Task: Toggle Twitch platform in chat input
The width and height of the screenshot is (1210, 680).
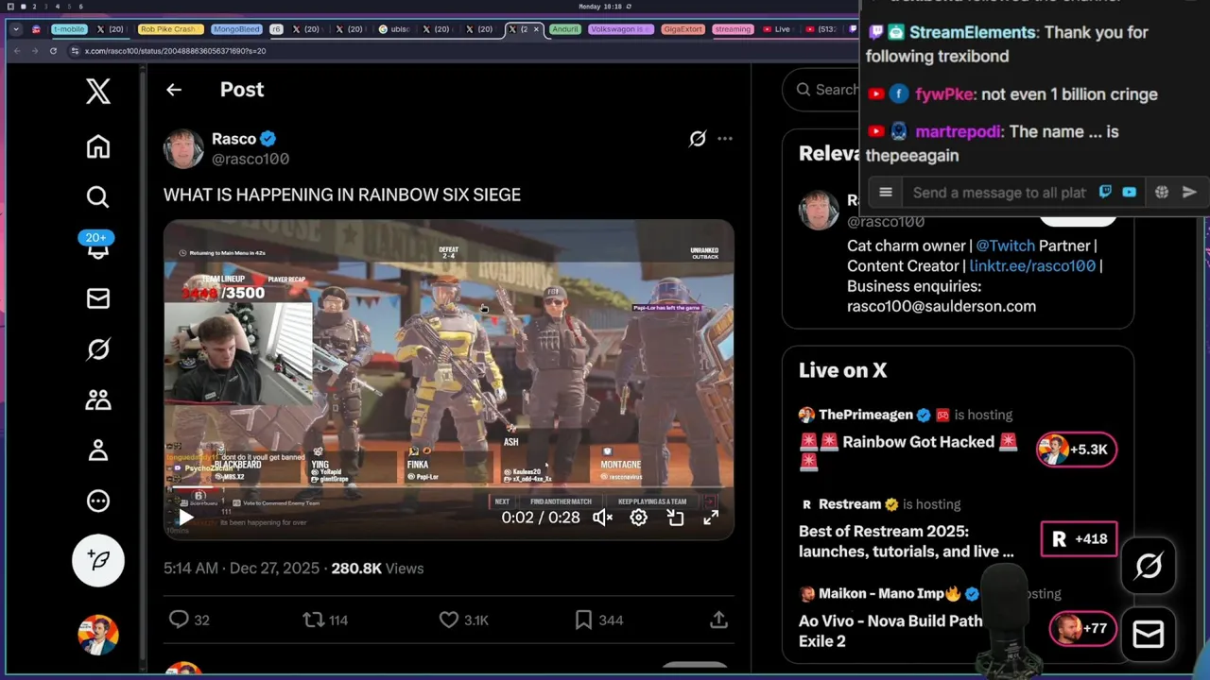Action: [x=1105, y=193]
